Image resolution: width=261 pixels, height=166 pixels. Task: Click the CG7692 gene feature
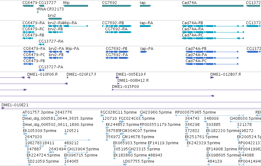117,6
